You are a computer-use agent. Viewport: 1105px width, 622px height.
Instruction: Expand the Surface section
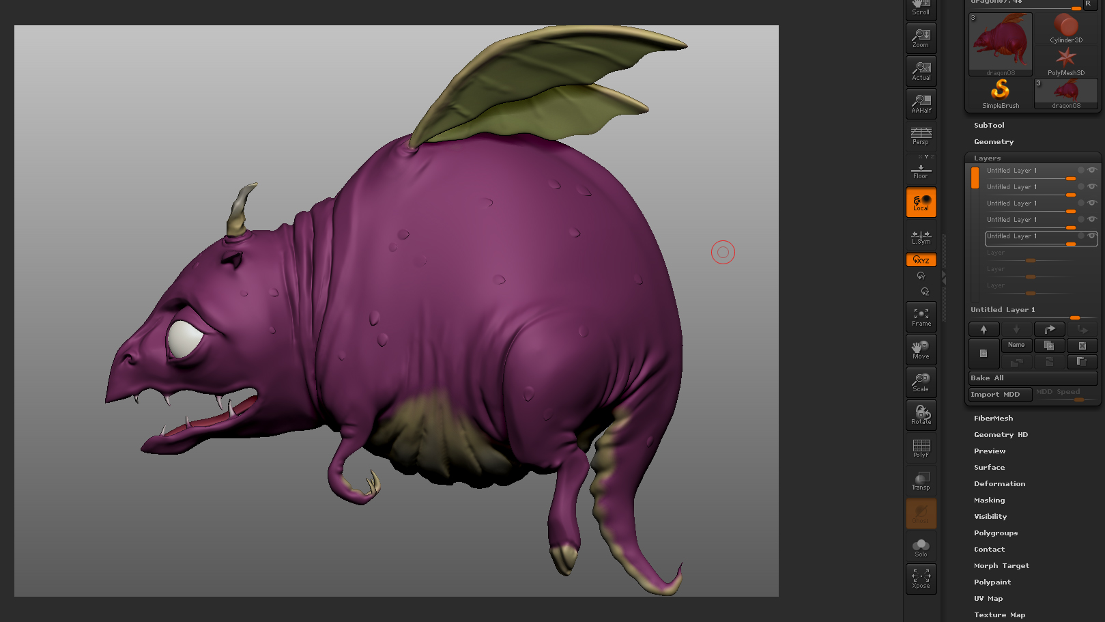coord(989,468)
